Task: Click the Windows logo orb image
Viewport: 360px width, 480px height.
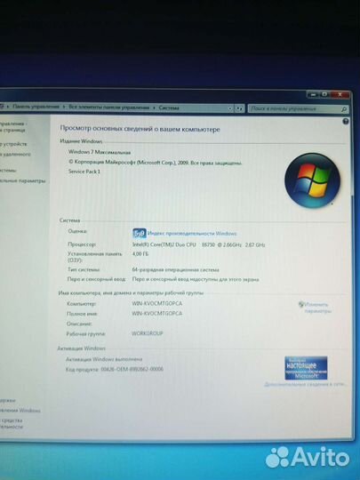Action: pos(312,180)
